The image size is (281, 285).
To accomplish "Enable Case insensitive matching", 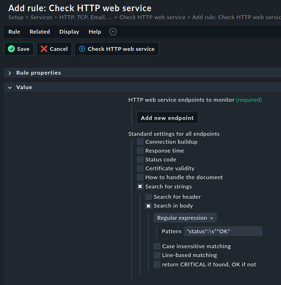I will [157, 246].
